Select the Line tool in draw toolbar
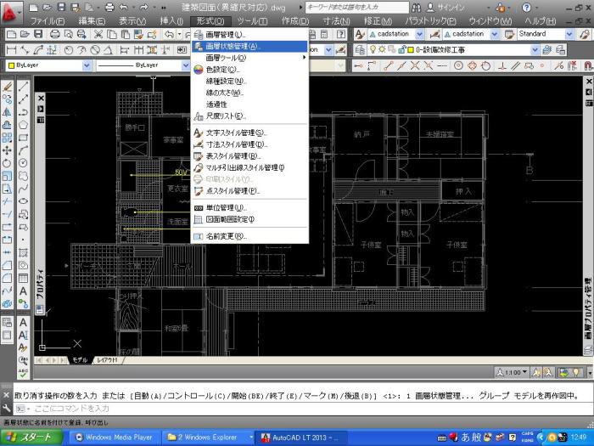This screenshot has width=594, height=446. click(23, 86)
